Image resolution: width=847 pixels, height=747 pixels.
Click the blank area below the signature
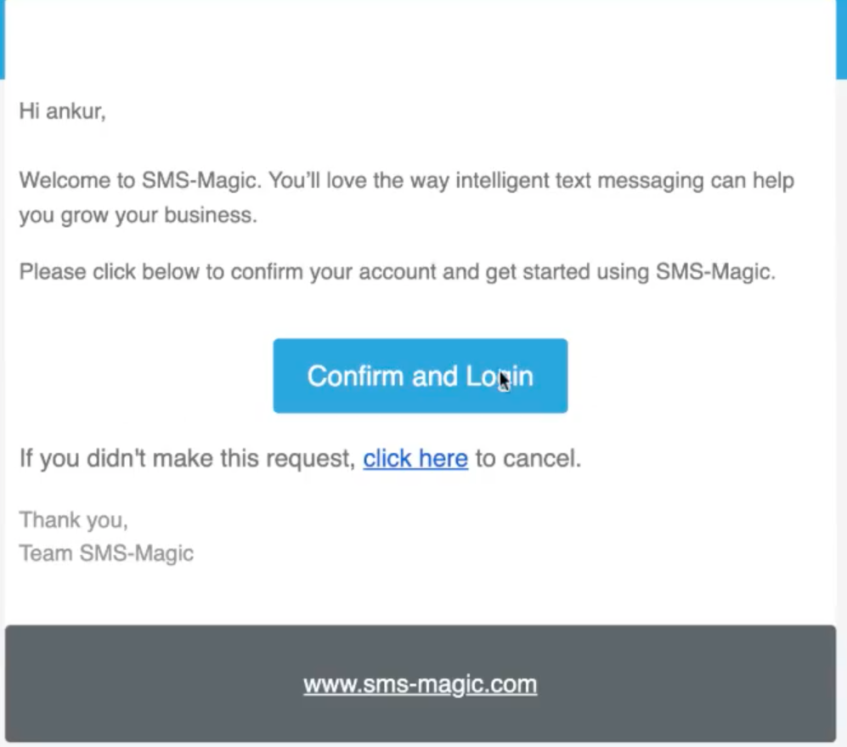tap(420, 595)
